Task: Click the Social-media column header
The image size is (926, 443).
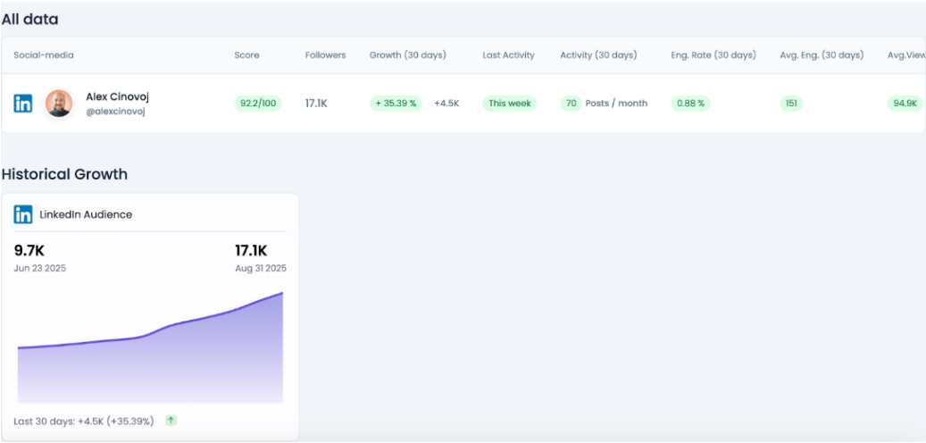Action: point(44,55)
